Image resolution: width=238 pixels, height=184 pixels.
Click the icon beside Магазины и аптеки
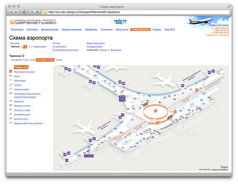[x=11, y=105]
